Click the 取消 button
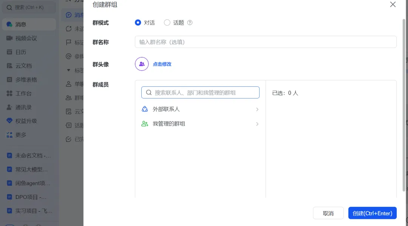The image size is (408, 226). tap(328, 213)
